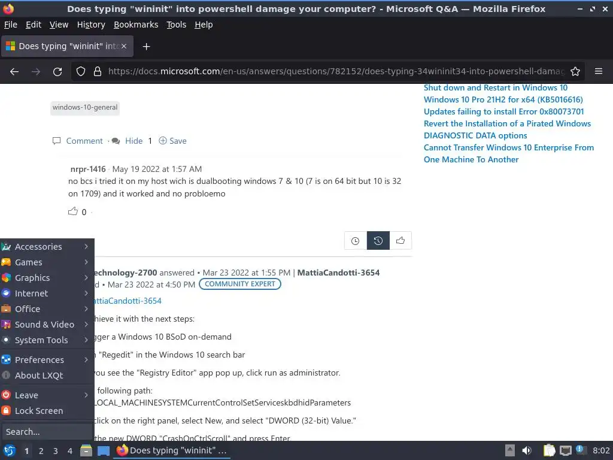Viewport: 613px width, 460px height.
Task: Expand the Preferences submenu
Action: [47, 360]
